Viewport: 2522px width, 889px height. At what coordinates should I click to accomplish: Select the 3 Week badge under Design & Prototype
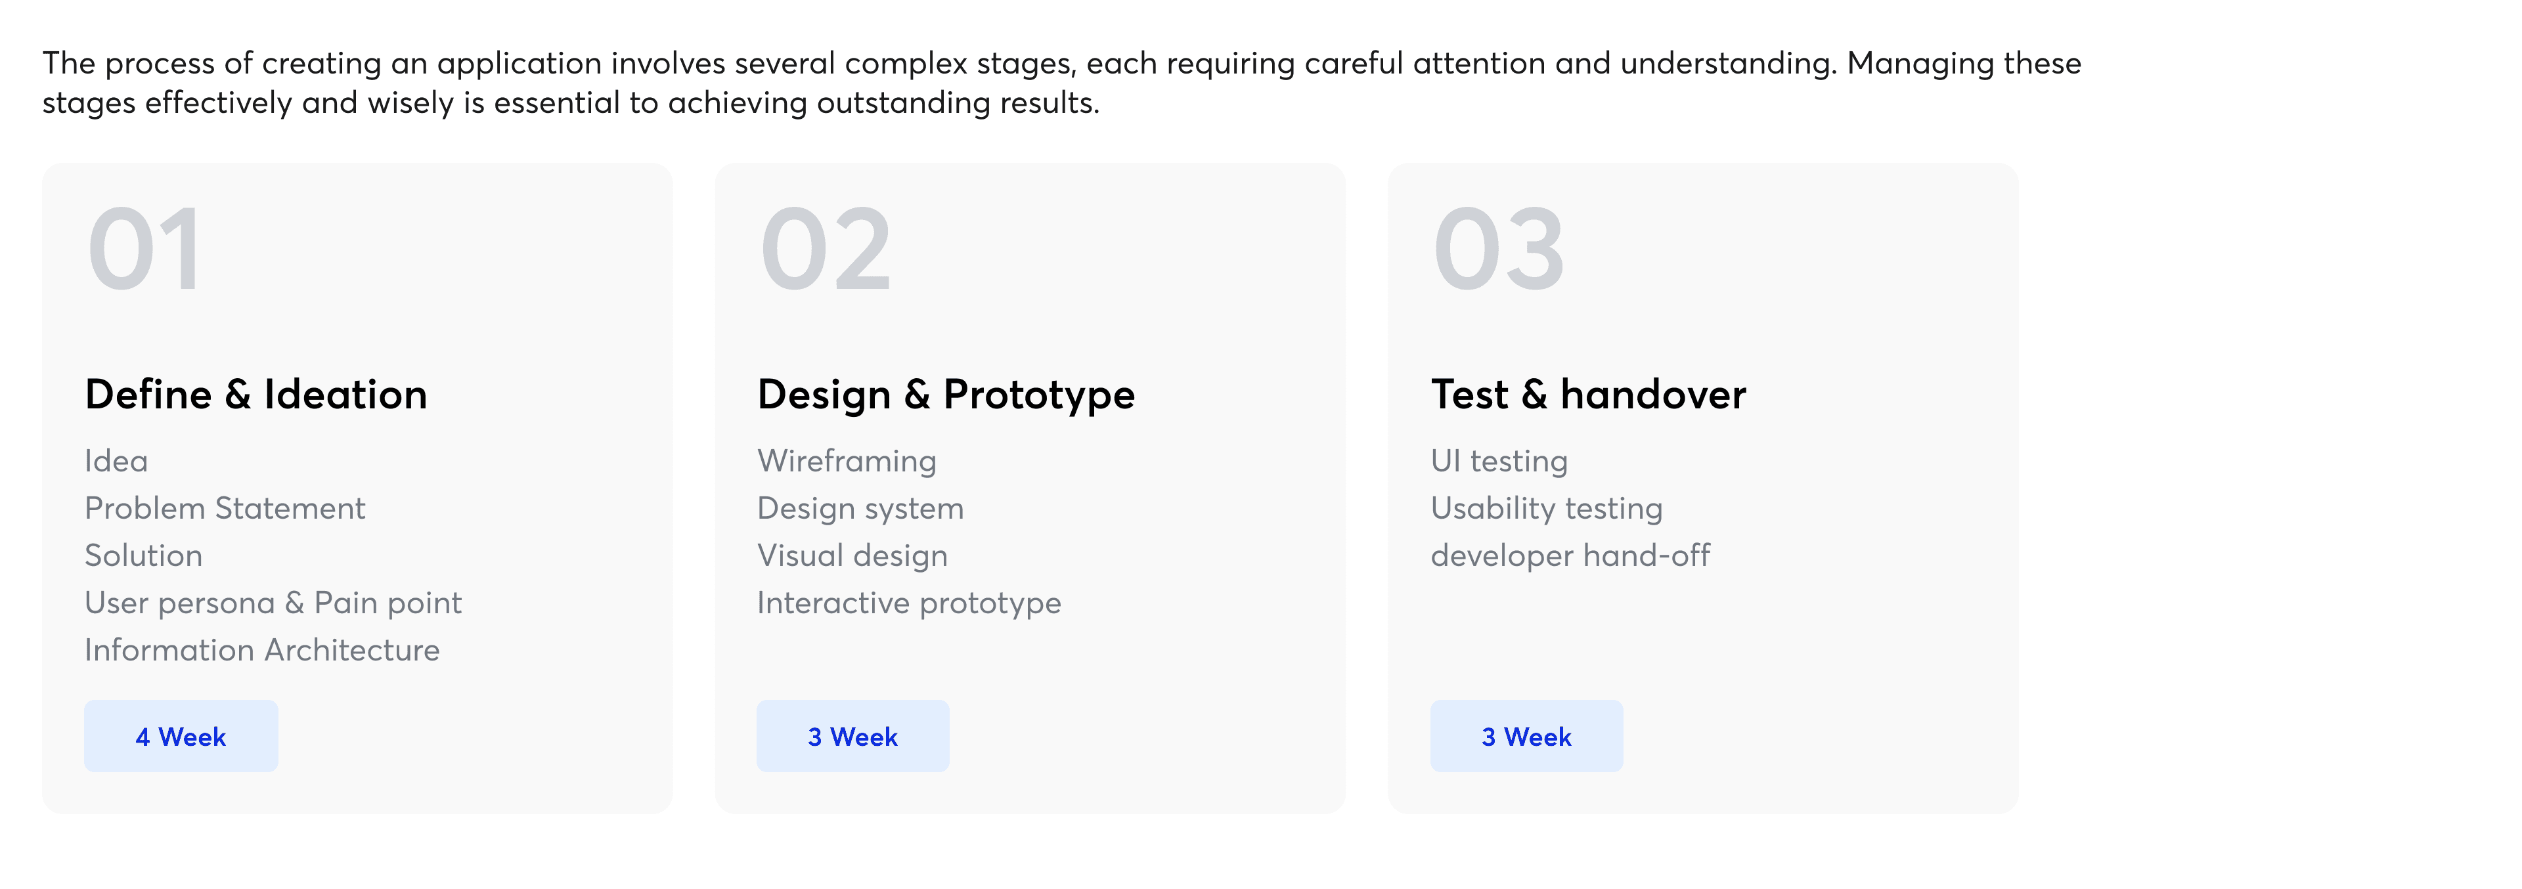(852, 736)
